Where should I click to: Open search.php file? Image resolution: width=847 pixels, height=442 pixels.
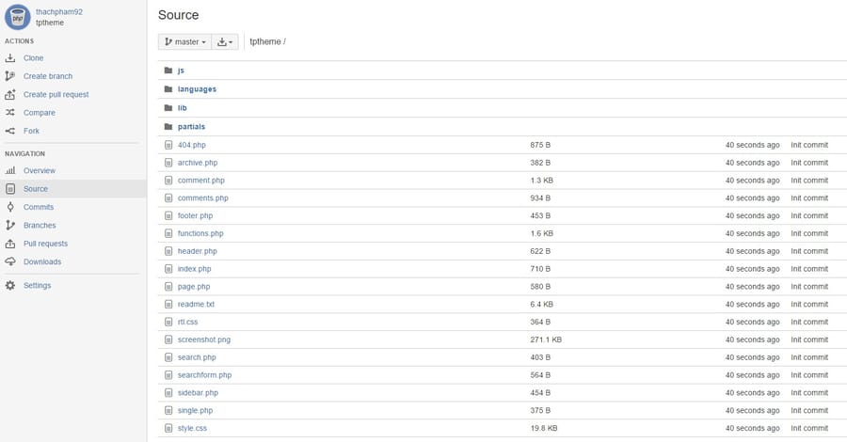(197, 357)
